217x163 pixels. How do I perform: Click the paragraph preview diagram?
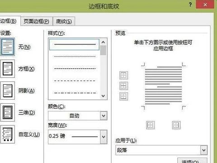coord(163,85)
